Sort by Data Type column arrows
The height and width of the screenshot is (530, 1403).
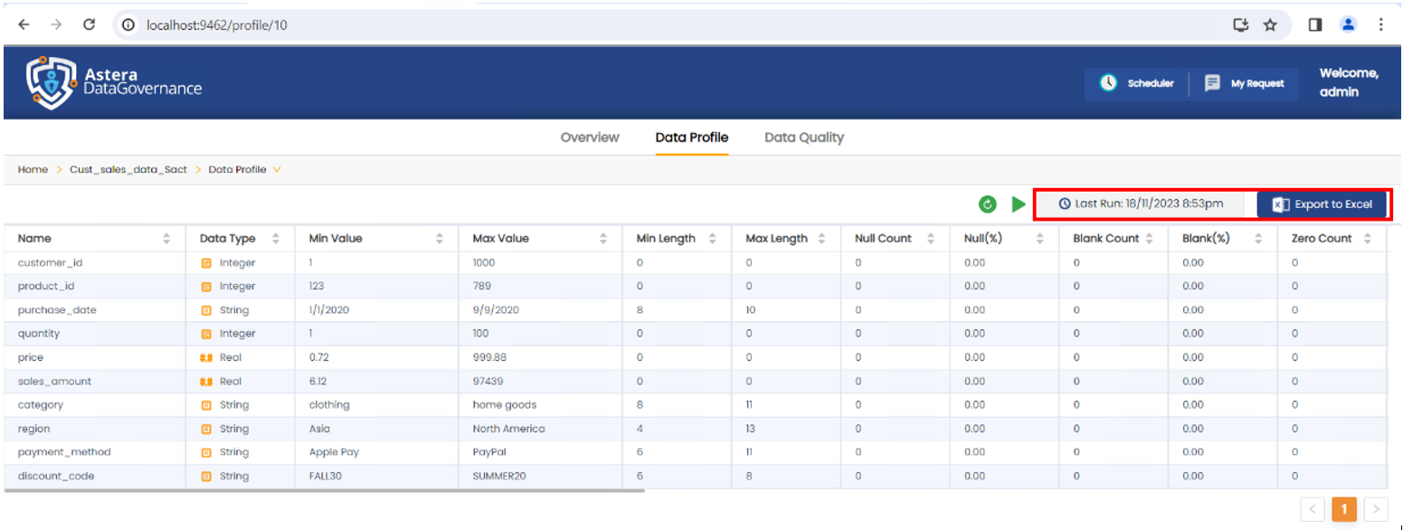275,239
